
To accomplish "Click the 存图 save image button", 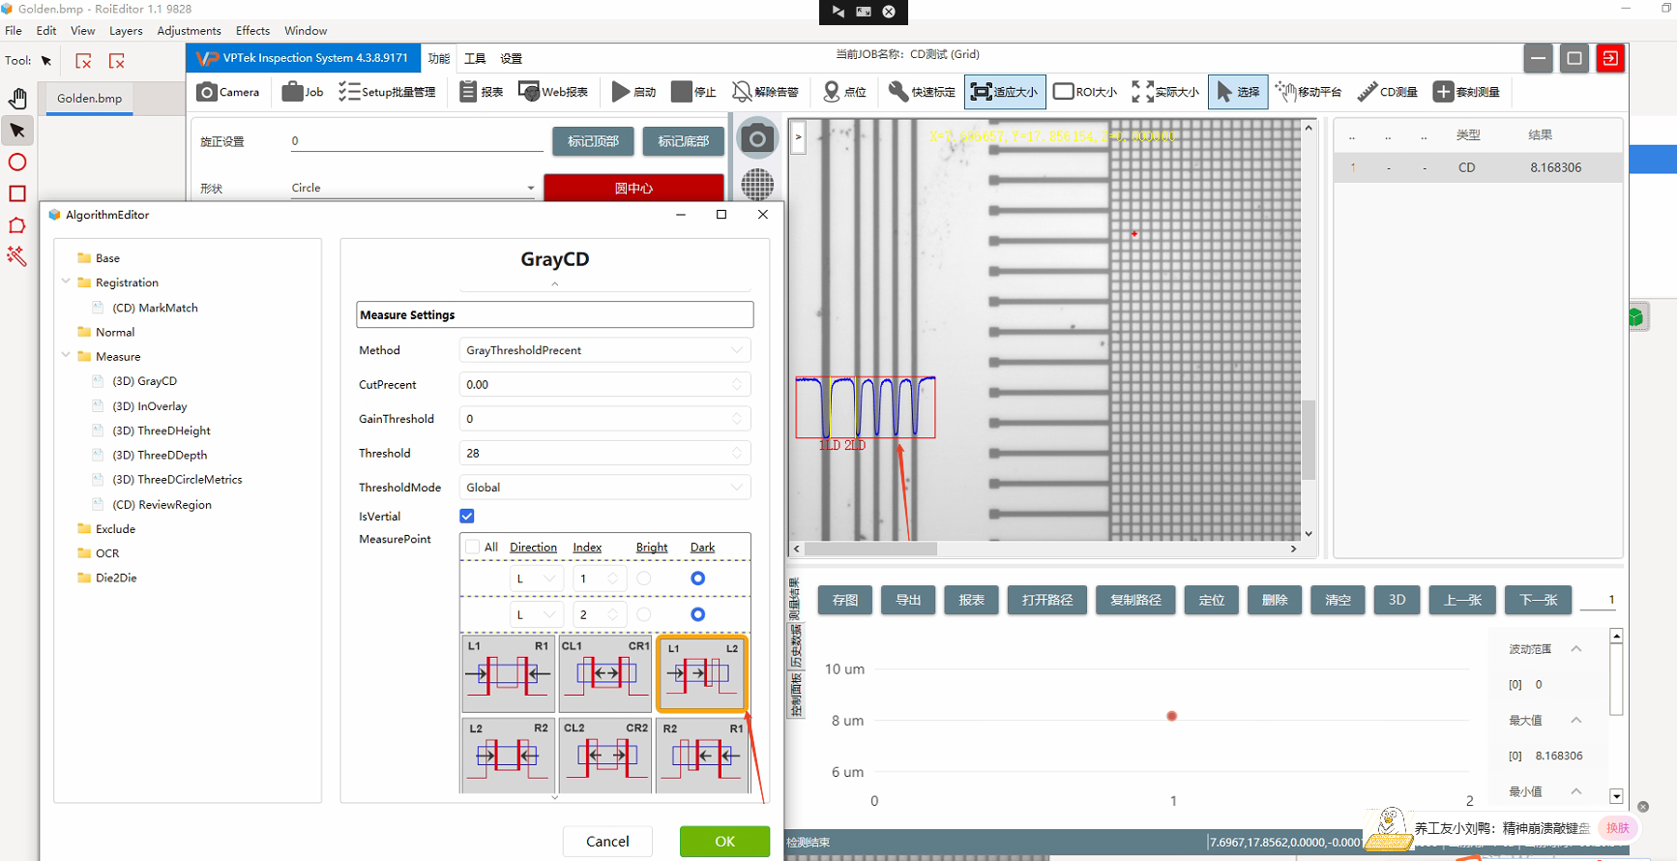I will pyautogui.click(x=845, y=600).
